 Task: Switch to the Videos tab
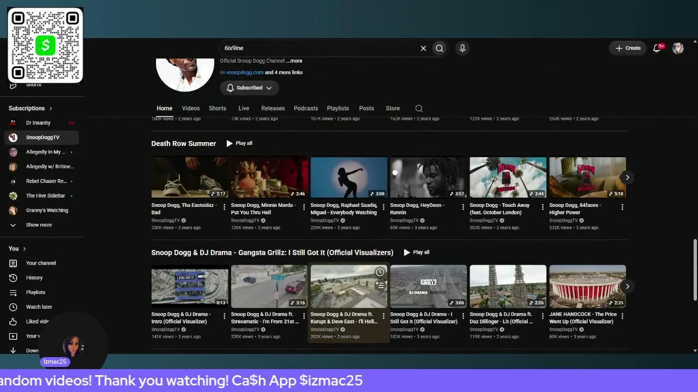[191, 108]
